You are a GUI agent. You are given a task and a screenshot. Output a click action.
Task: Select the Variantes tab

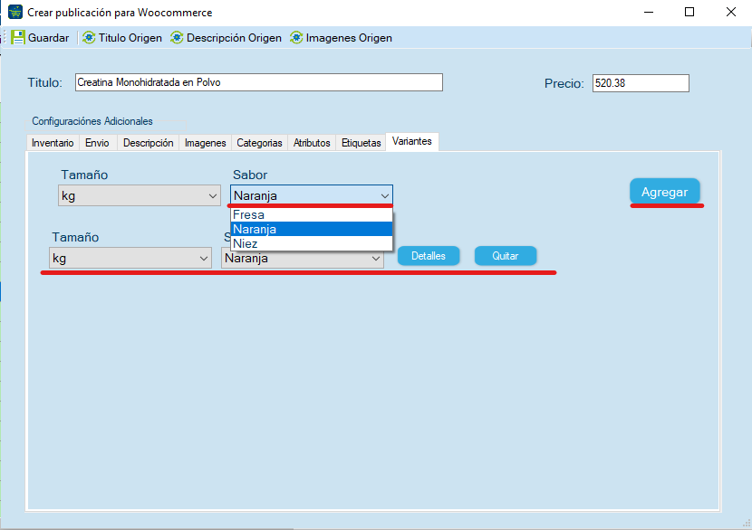pos(412,141)
